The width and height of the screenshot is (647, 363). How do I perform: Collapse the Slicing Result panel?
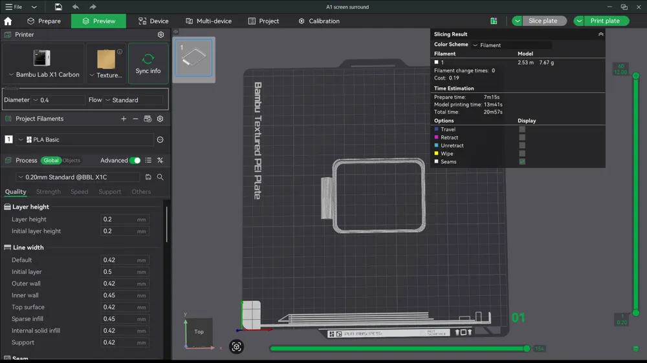(601, 34)
